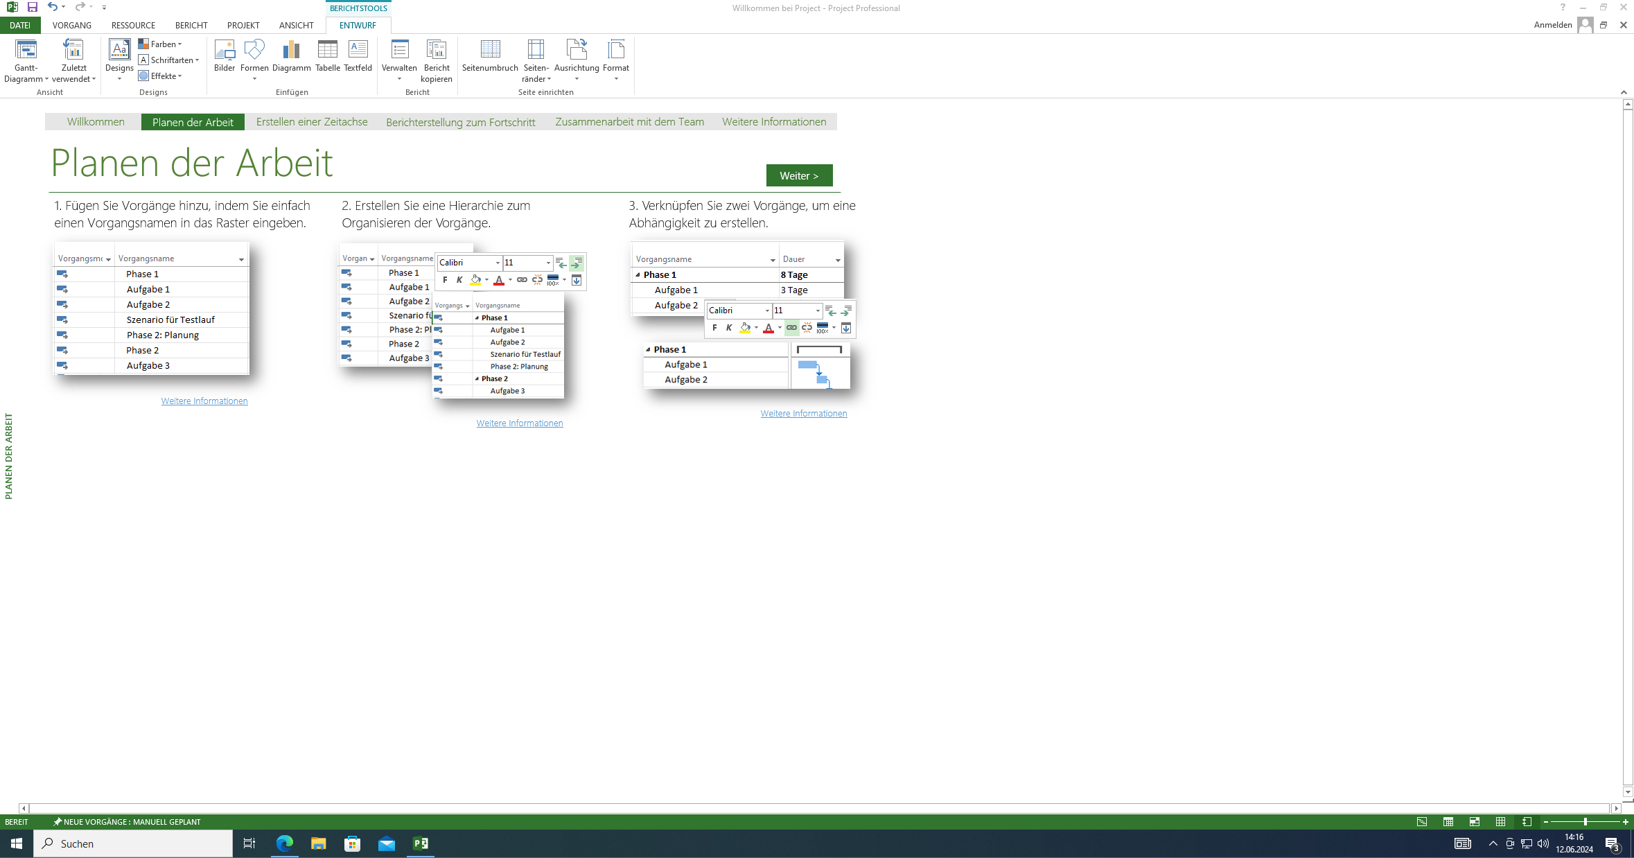
Task: Open Weitere Informationen link under step 3
Action: (x=804, y=414)
